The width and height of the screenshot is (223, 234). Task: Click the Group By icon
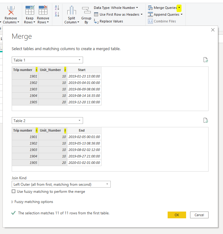pos(86,10)
